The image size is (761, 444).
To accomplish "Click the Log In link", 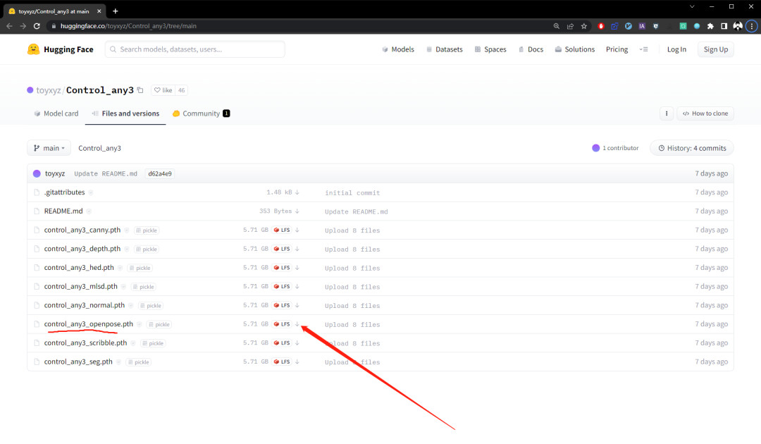I will [676, 49].
